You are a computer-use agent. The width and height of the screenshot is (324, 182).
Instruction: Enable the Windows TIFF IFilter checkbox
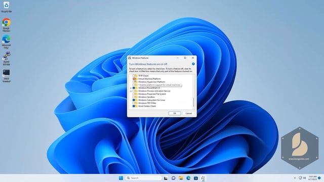[134, 103]
